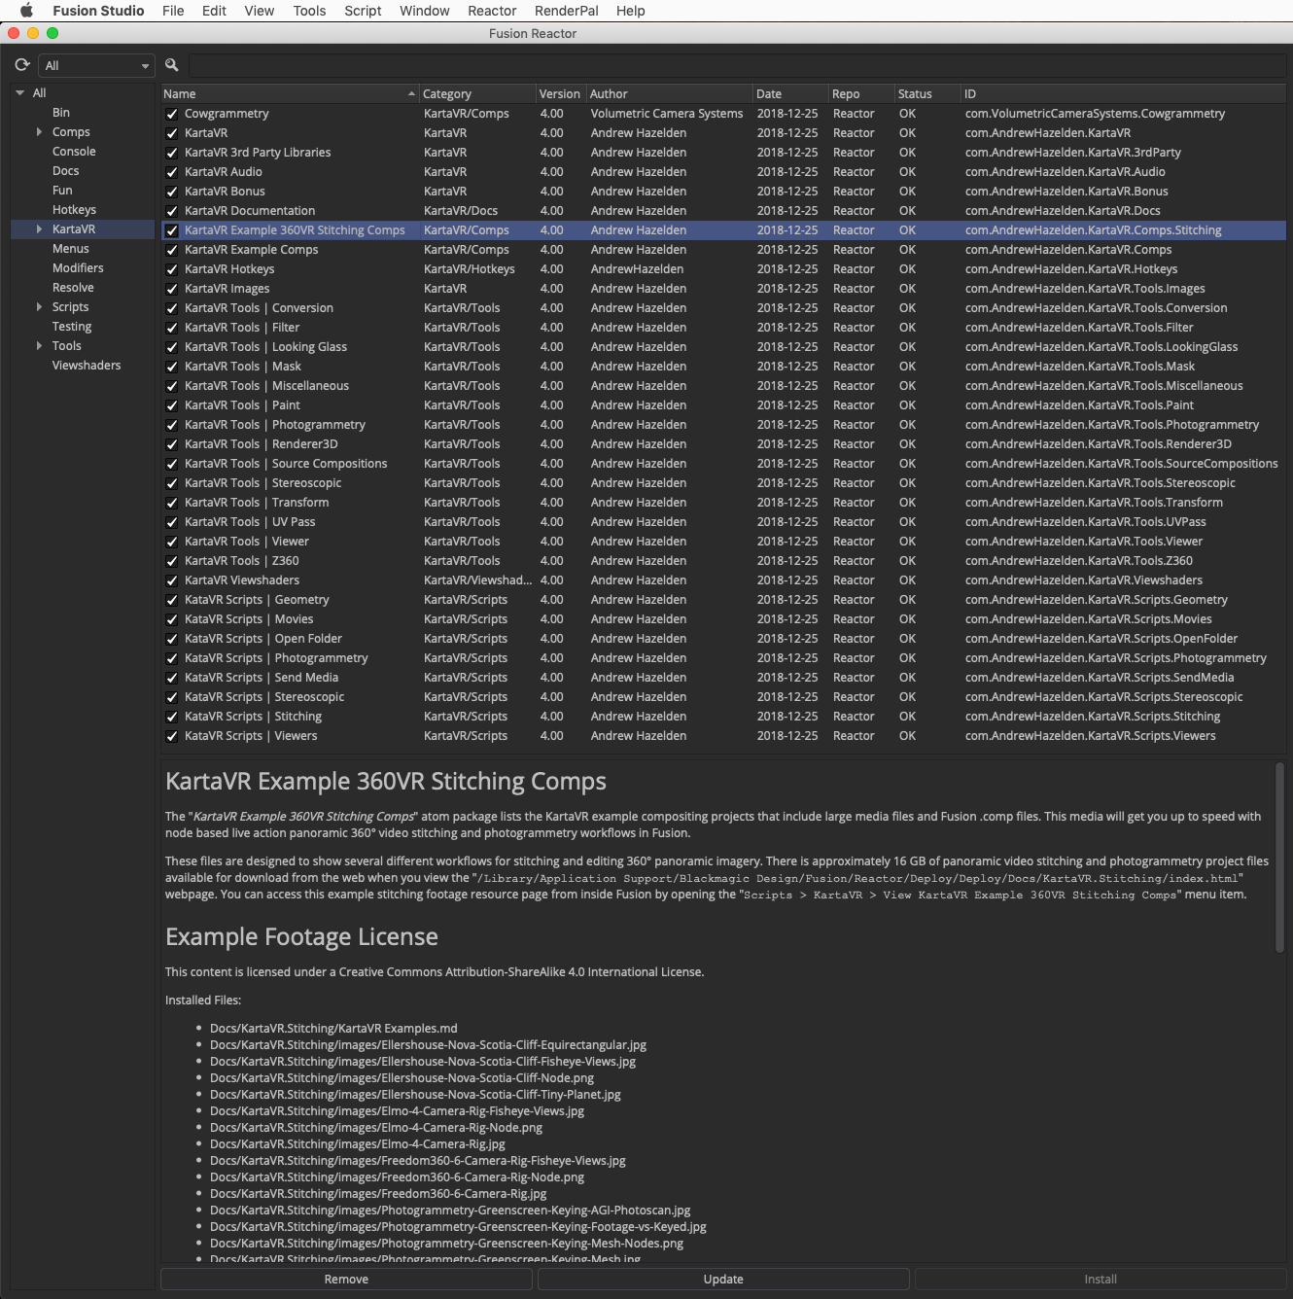The width and height of the screenshot is (1293, 1299).
Task: Click inside the search text field
Action: coord(737,66)
